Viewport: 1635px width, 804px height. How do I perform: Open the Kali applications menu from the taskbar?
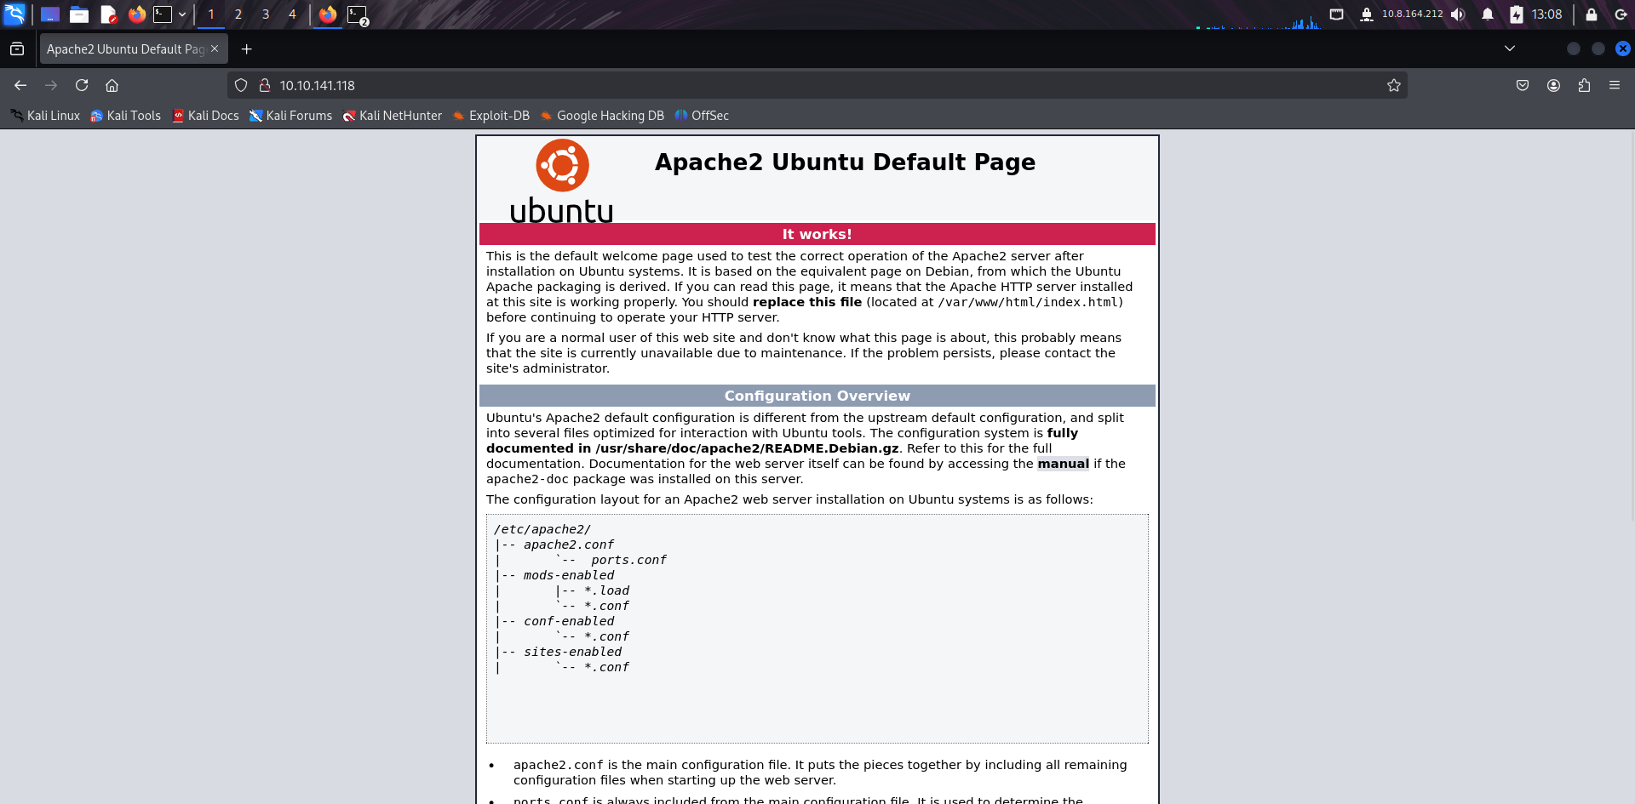pos(15,14)
